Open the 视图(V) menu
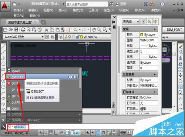This screenshot has width=185, height=137. click(48, 10)
